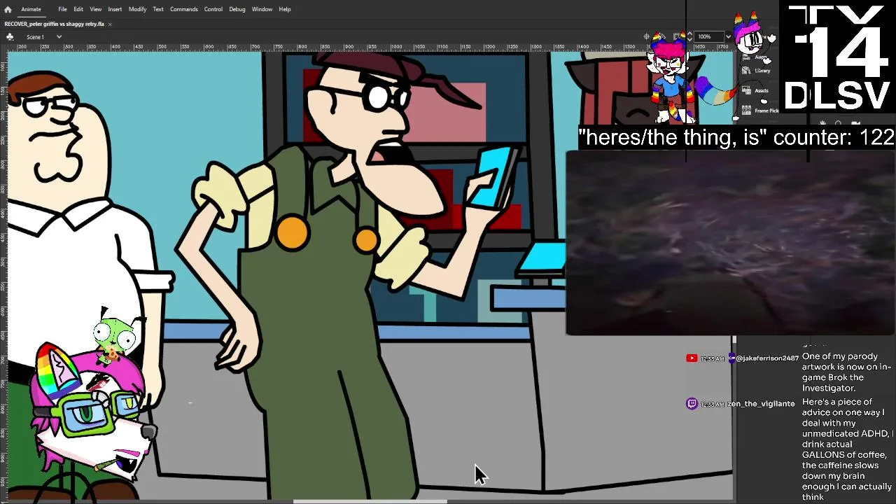Open the Commands menu
This screenshot has width=896, height=504.
[x=183, y=9]
